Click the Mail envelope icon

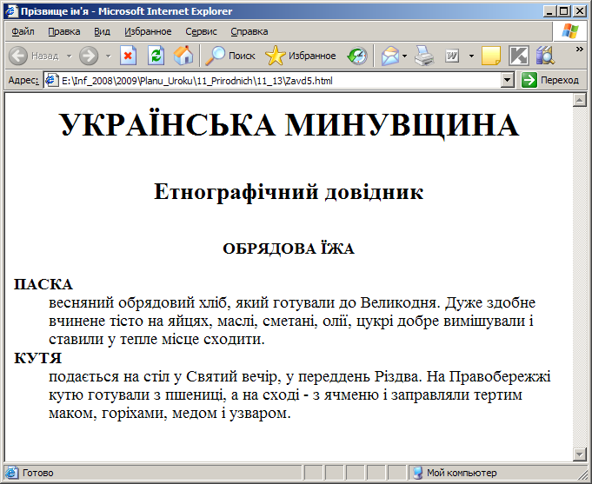coord(390,56)
